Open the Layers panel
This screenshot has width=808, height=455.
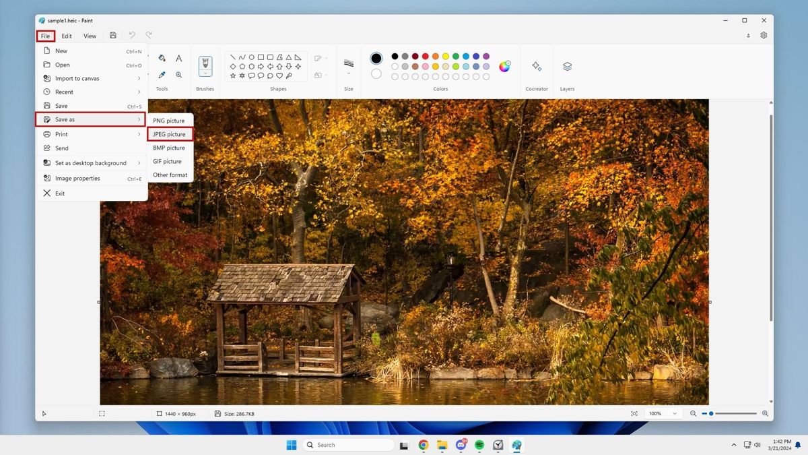tap(567, 66)
